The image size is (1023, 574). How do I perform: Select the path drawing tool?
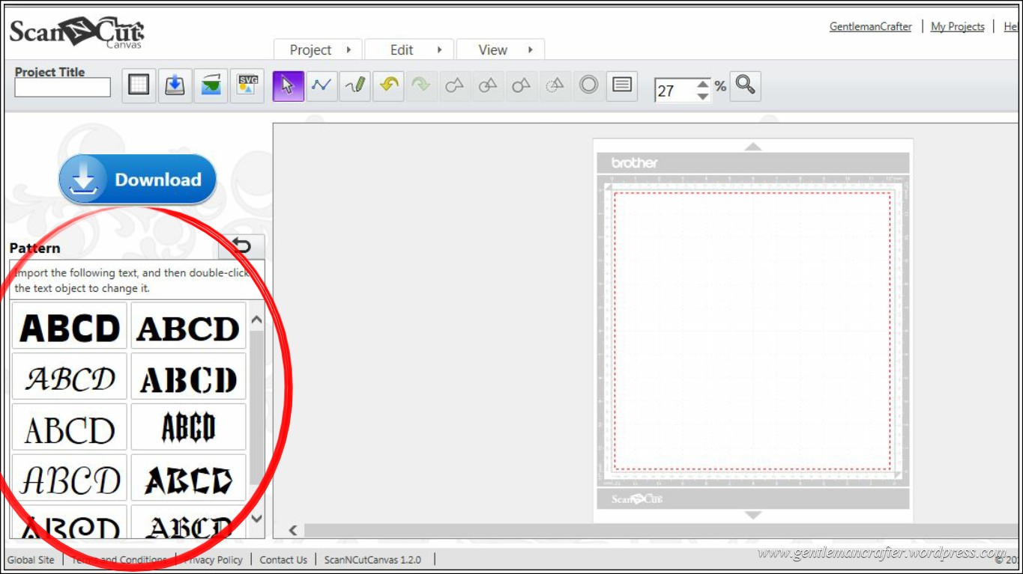(x=322, y=85)
